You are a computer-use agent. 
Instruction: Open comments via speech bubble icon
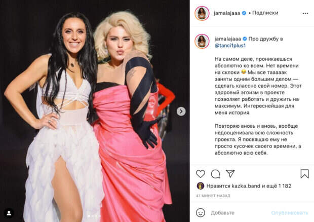[x=215, y=174]
